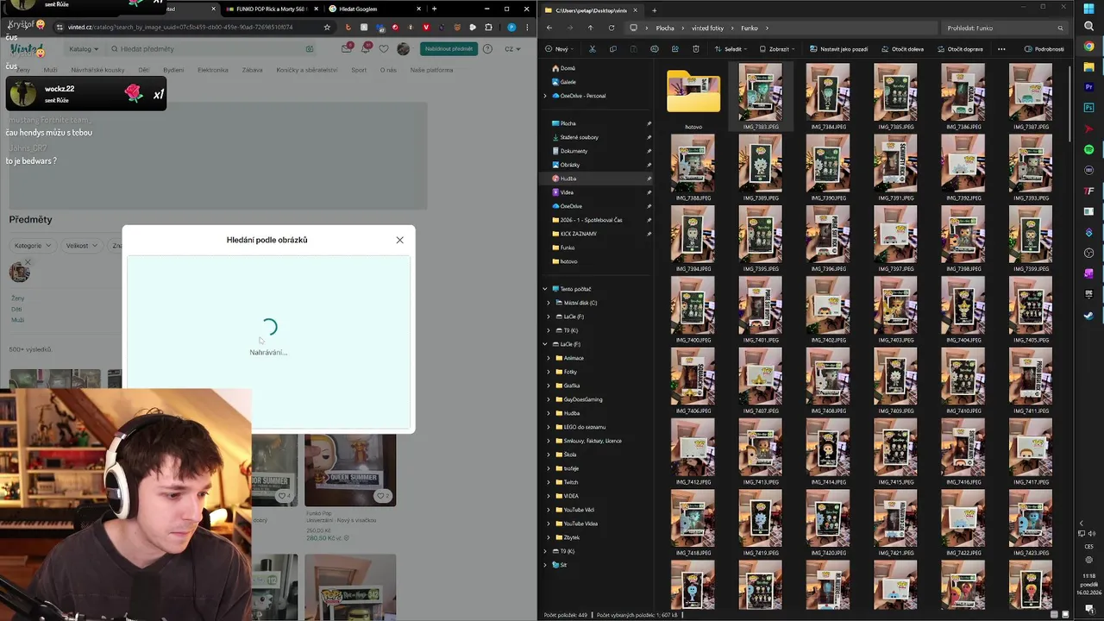
Task: Click the Explorer search magnifier icon
Action: [x=1061, y=28]
